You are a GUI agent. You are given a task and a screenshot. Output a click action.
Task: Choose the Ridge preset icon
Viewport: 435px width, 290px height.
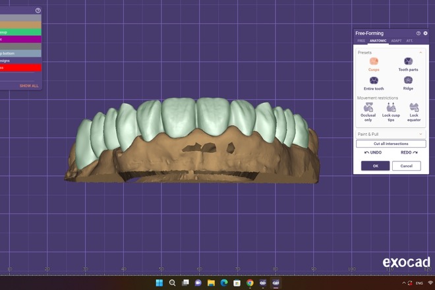click(x=408, y=80)
